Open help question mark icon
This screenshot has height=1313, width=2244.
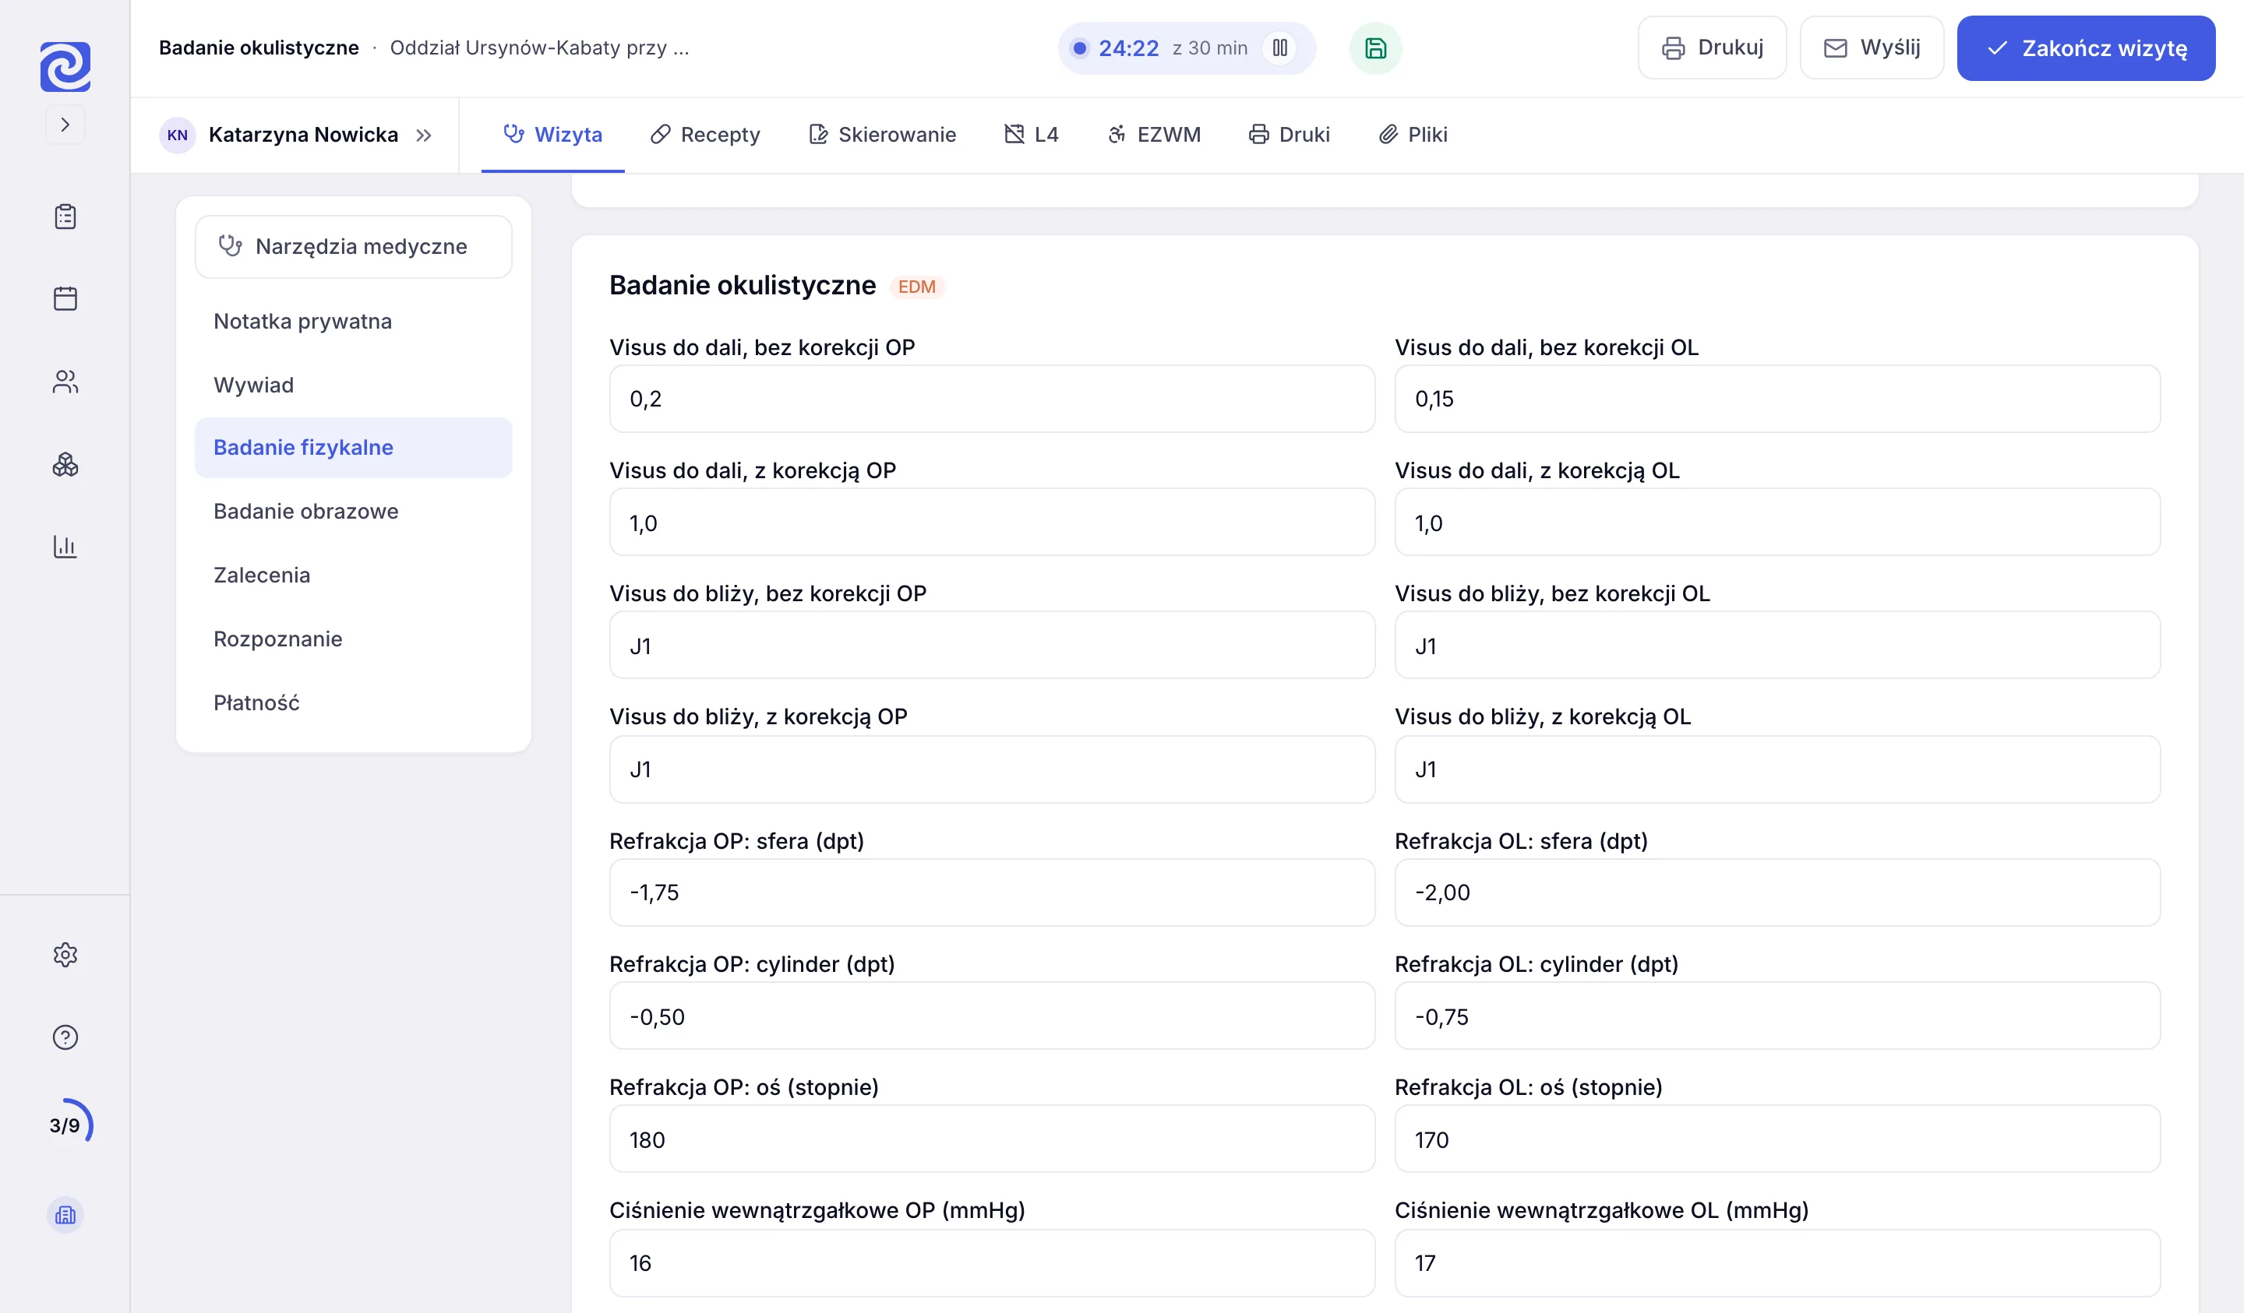click(x=65, y=1037)
